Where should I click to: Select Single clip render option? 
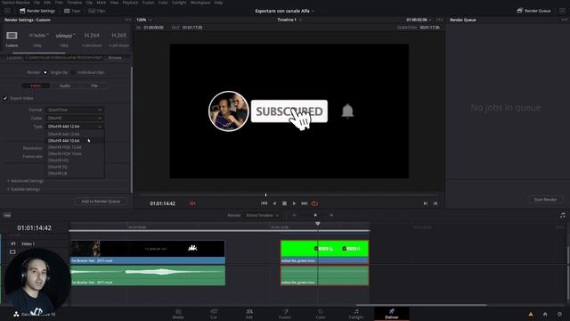[45, 72]
